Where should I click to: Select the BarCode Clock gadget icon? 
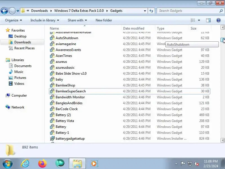(x=52, y=109)
